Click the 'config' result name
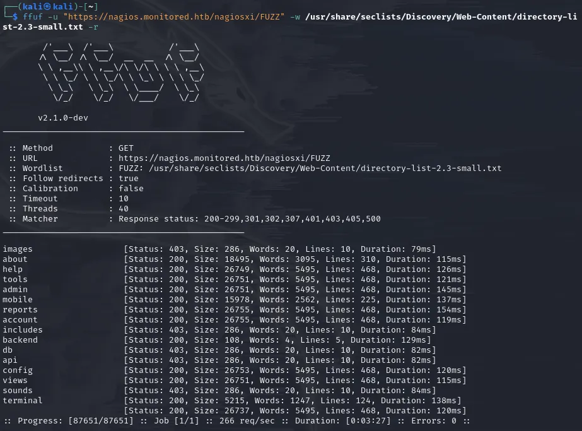The height and width of the screenshot is (431, 582). (18, 370)
